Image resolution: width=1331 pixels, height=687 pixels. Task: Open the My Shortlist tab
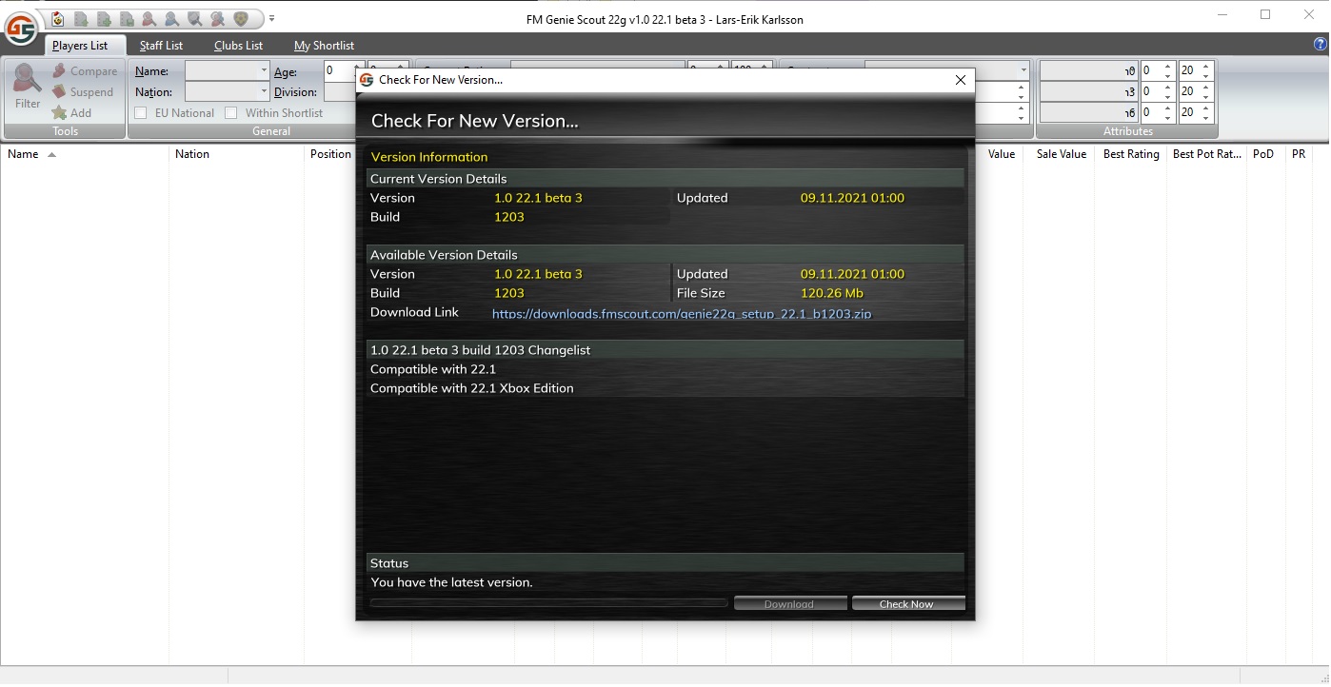coord(324,46)
